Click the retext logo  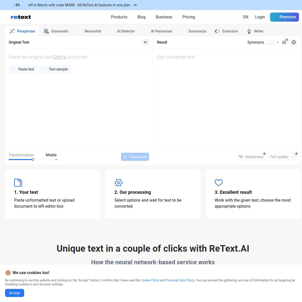(21, 17)
